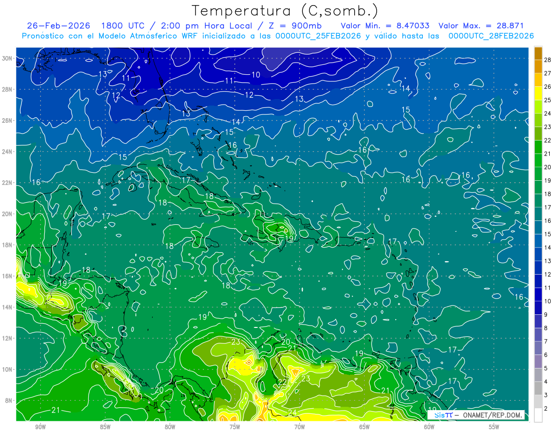
Task: Click the '80W' longitude axis label
Action: [170, 427]
